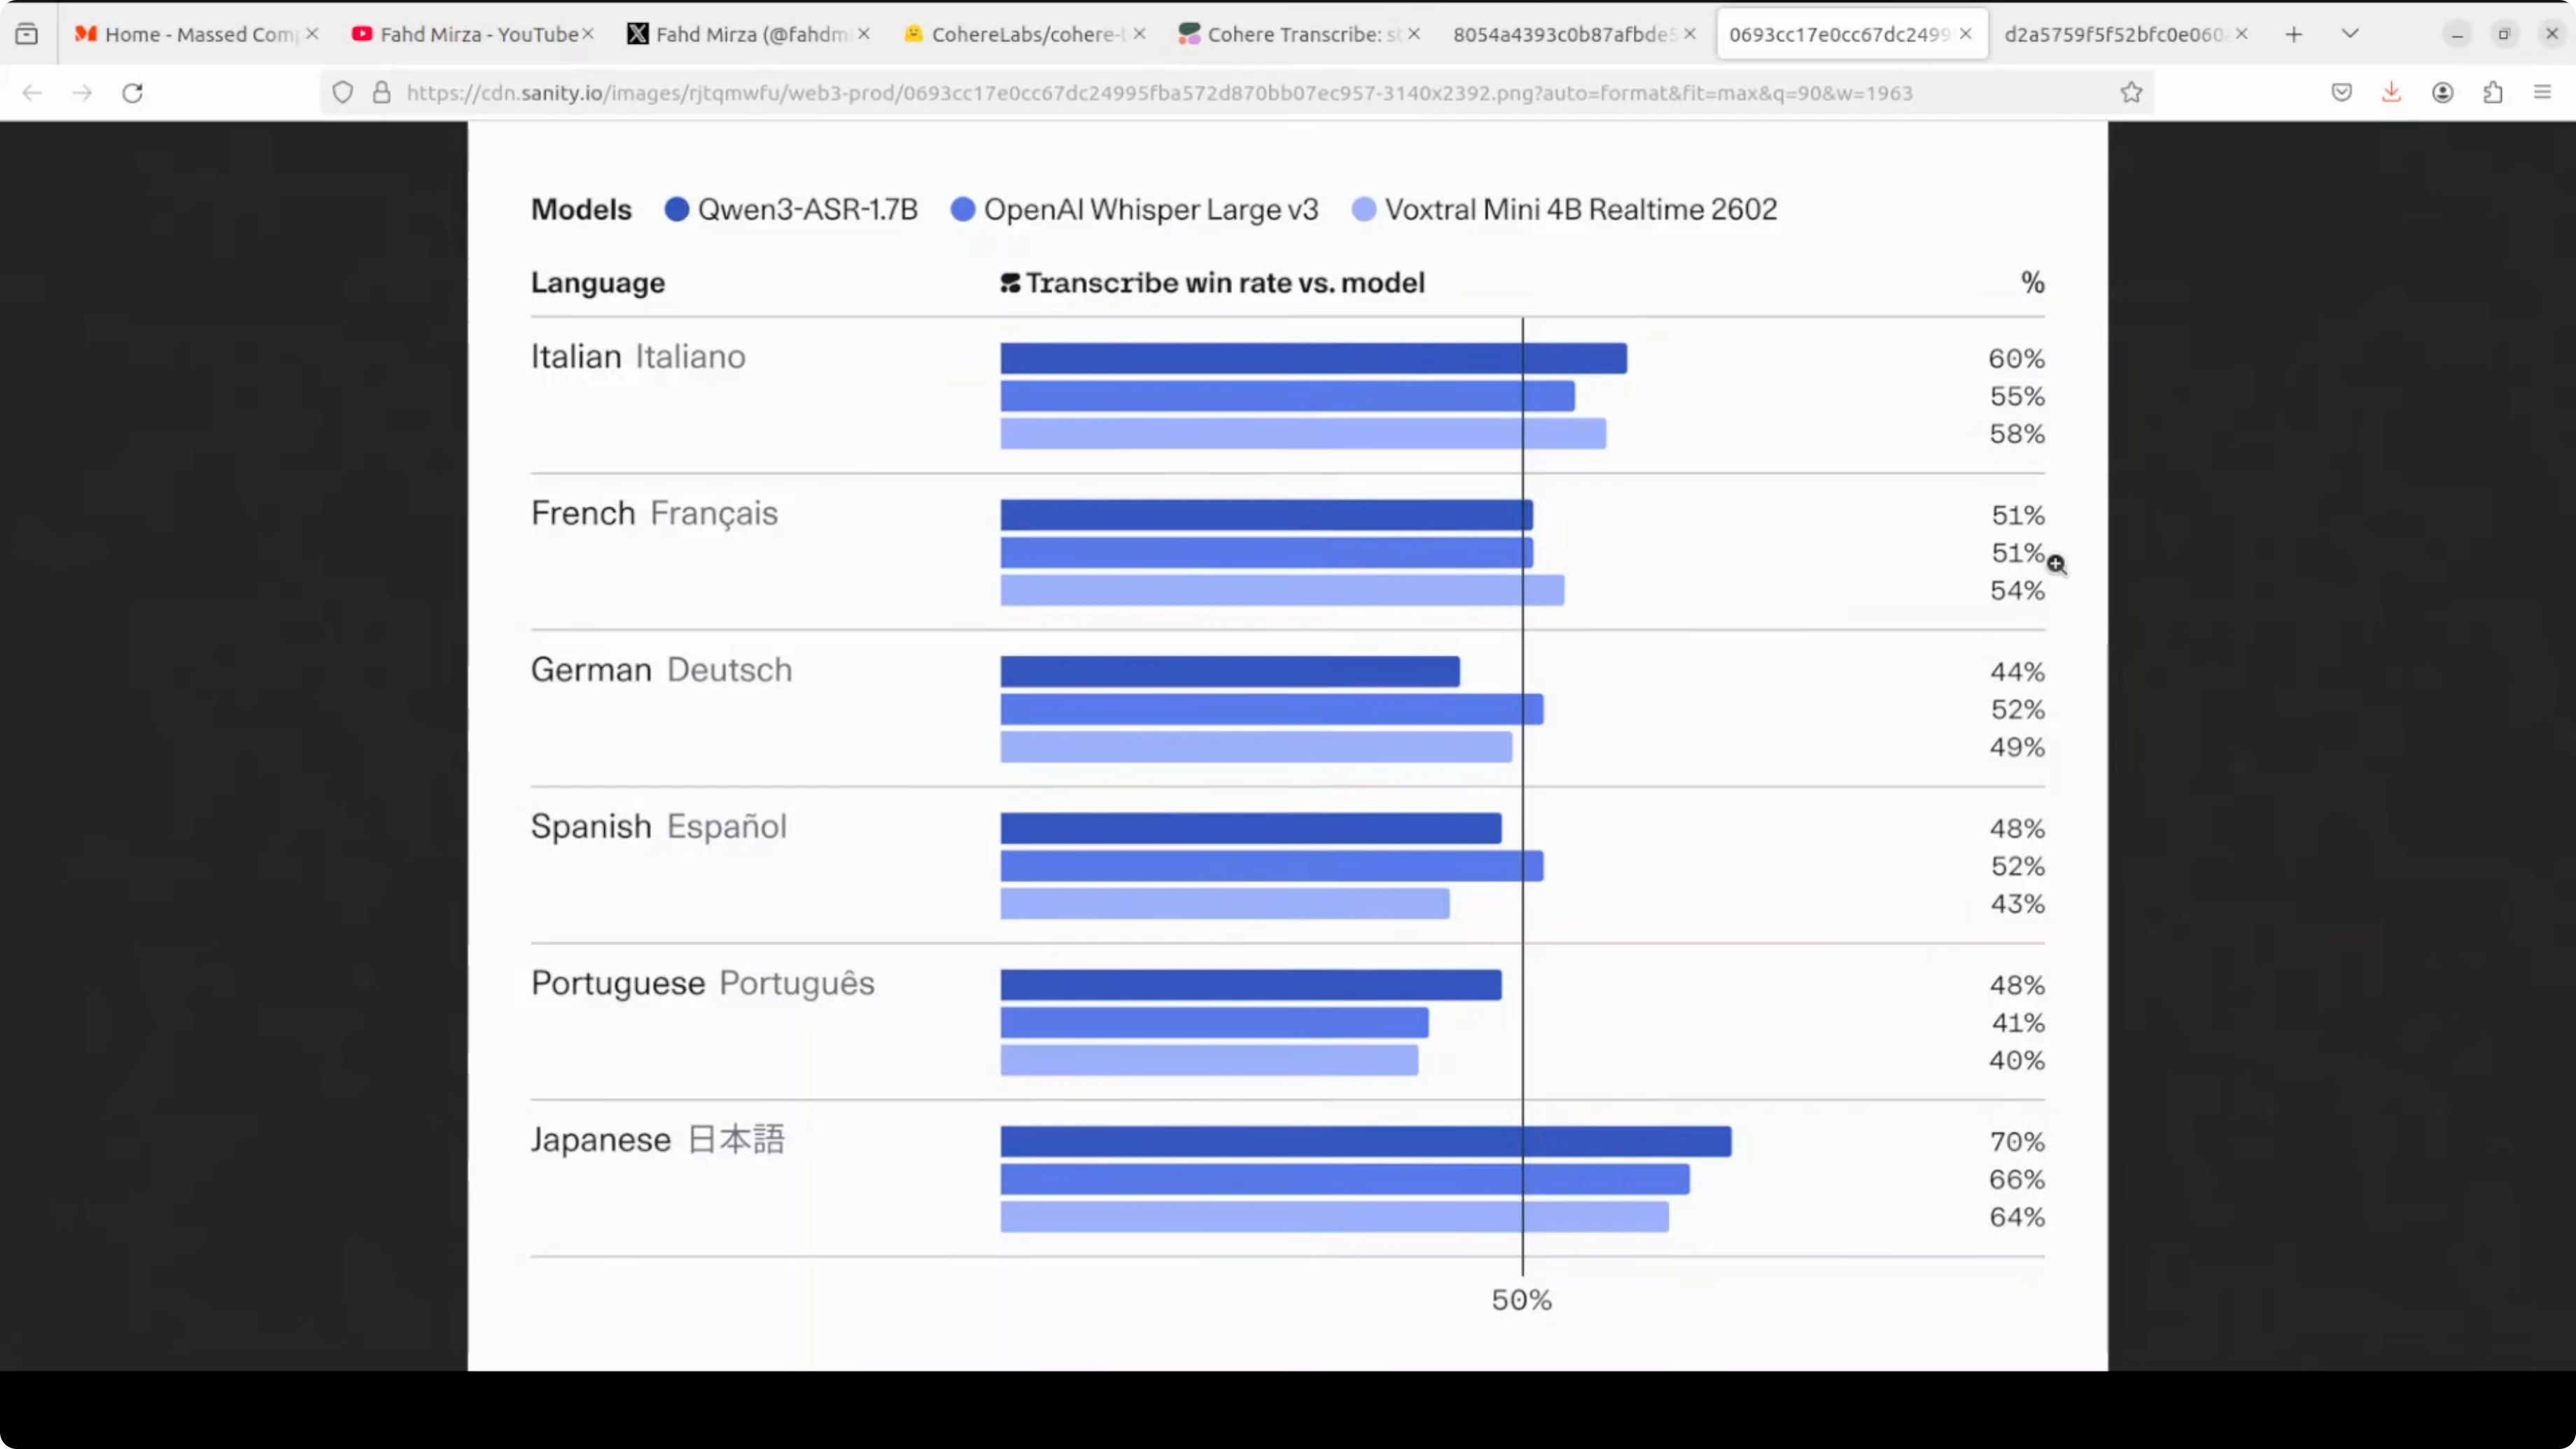This screenshot has height=1449, width=2576.
Task: Save page to Pocket icon
Action: pos(2341,93)
